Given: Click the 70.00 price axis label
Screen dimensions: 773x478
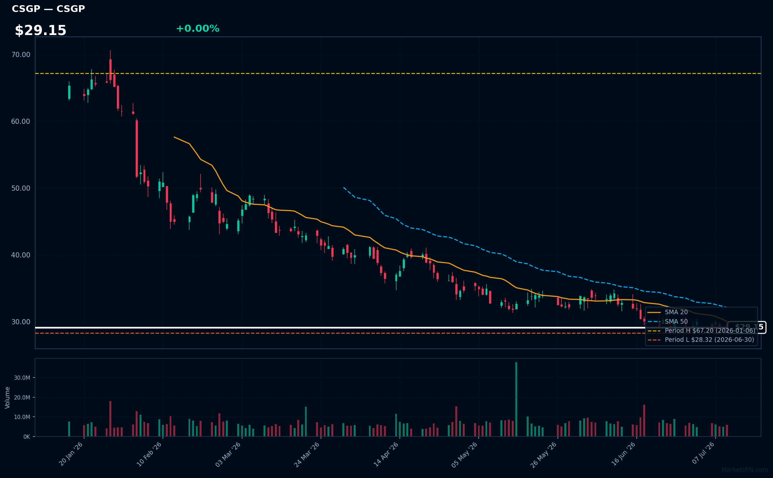Looking at the screenshot, I should 21,54.
